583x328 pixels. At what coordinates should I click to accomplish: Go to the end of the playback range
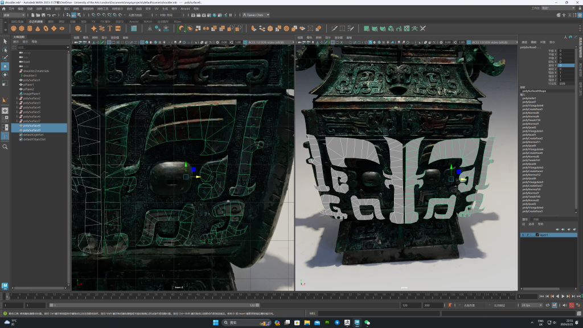point(579,296)
